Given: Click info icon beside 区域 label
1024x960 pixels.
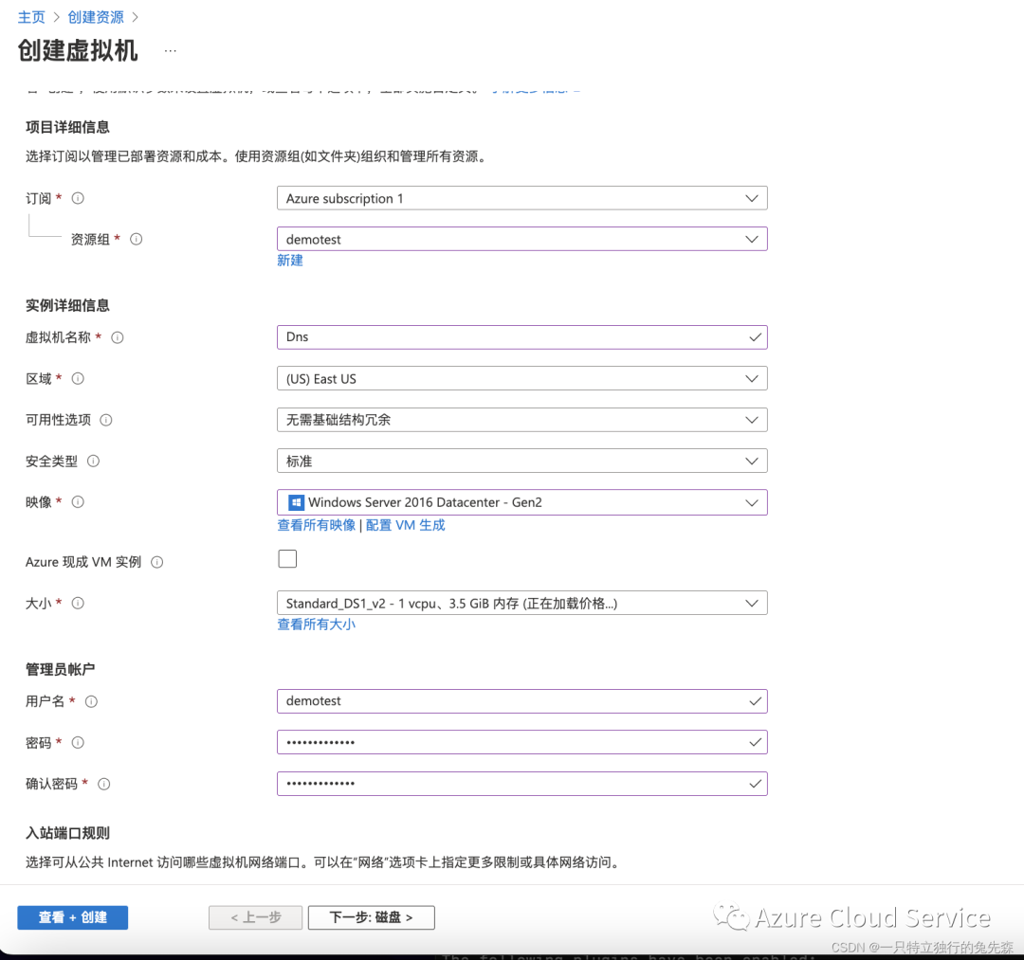Looking at the screenshot, I should tap(78, 378).
